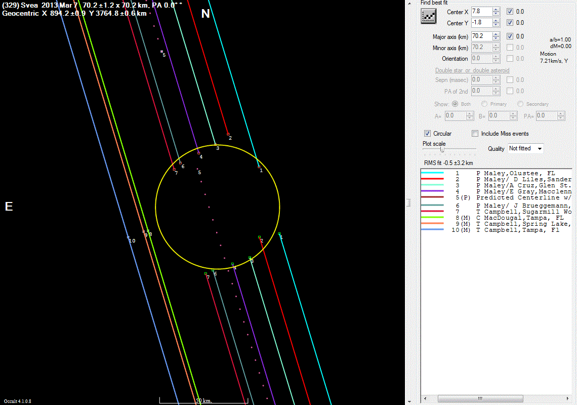Click the PA of 2nd value field
Viewport: 577px width, 405px height.
click(x=482, y=91)
